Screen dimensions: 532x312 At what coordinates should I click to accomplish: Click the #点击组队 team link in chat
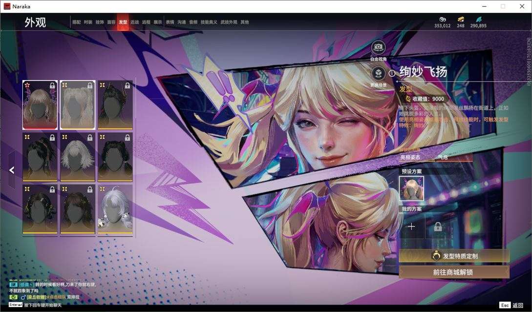point(56,297)
